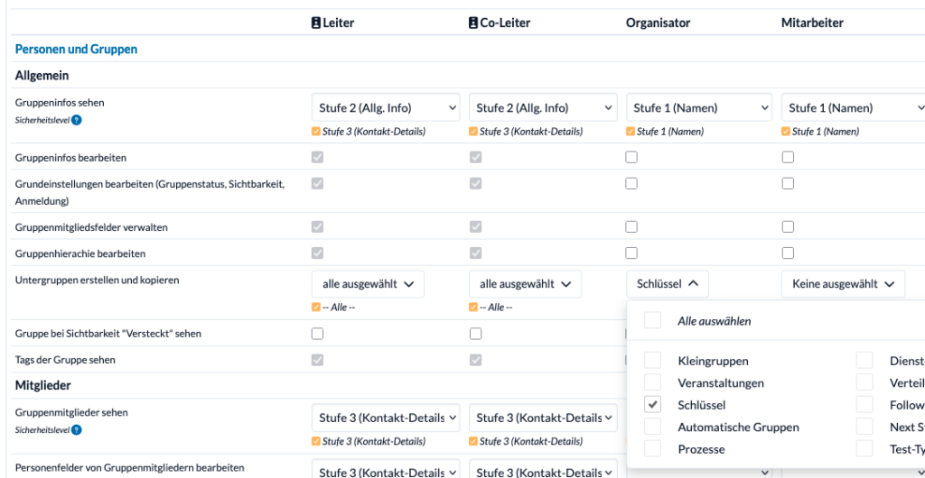925x478 pixels.
Task: Click the orange '-- Alle --' indicator under Co-Leiter
Action: tap(473, 308)
